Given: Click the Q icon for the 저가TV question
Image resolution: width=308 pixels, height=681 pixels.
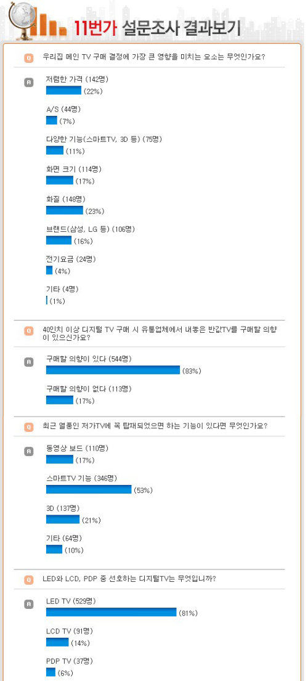Looking at the screenshot, I should tap(28, 426).
